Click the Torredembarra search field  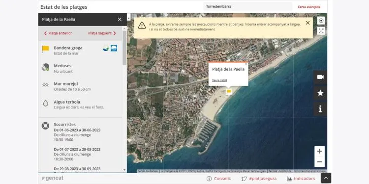(x=248, y=6)
